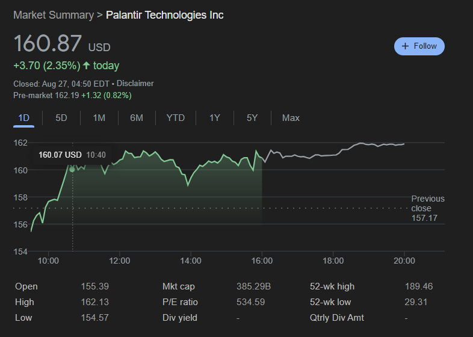Show the 6M chart range
The height and width of the screenshot is (337, 473).
(137, 118)
